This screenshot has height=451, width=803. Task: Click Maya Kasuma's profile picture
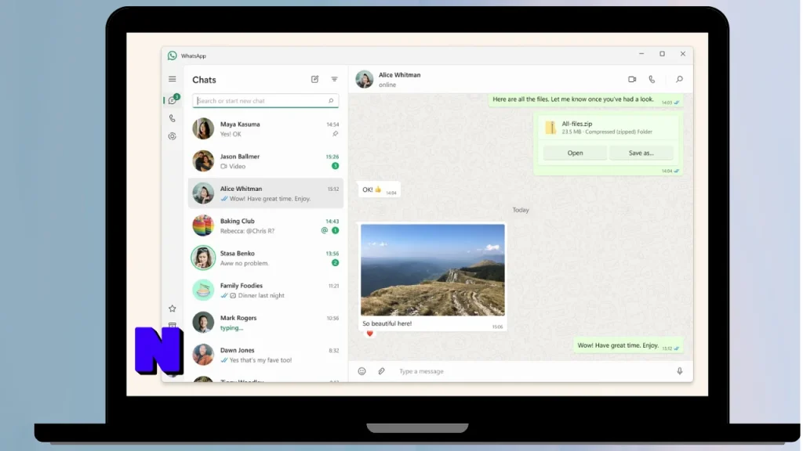point(203,129)
